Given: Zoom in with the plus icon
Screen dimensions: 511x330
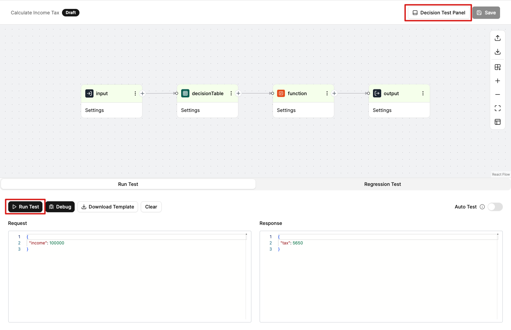Looking at the screenshot, I should (x=498, y=81).
